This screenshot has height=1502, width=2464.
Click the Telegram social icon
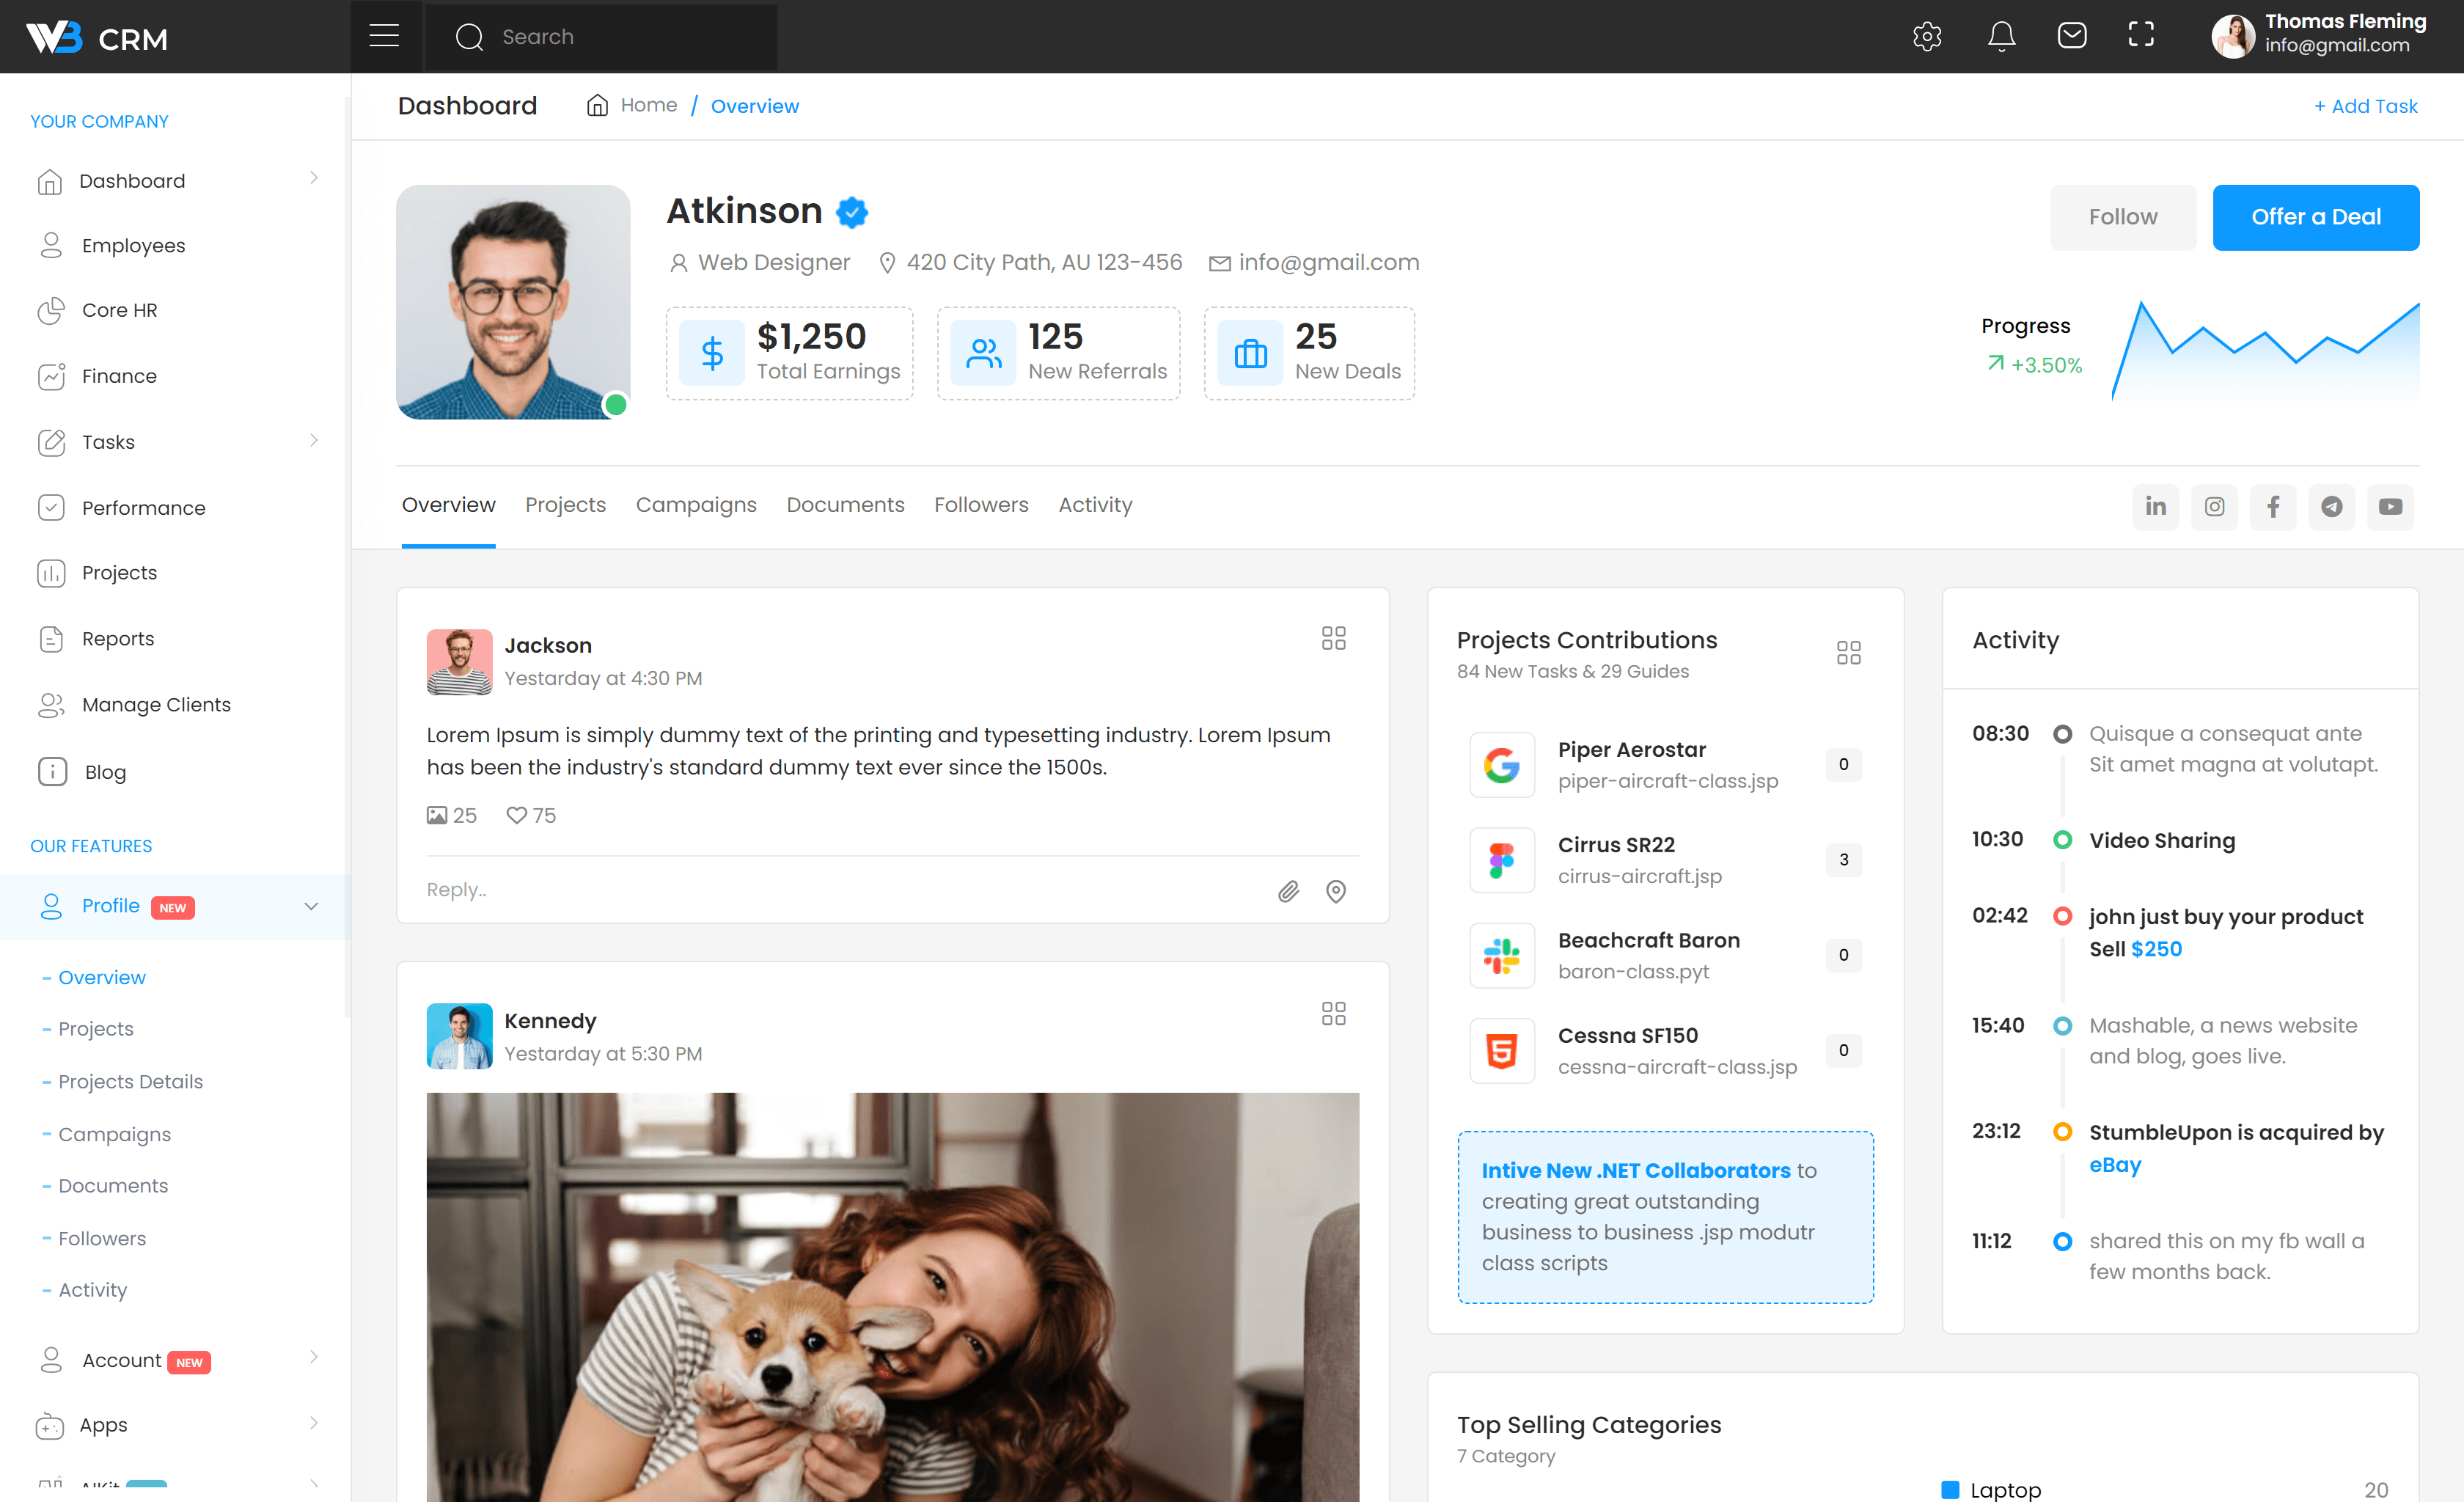2332,507
